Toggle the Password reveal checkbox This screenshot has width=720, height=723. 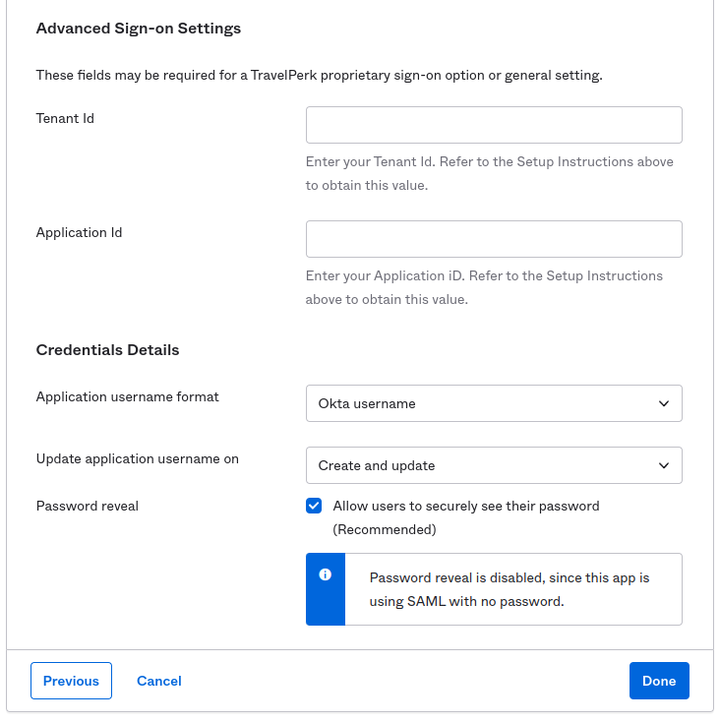[314, 506]
